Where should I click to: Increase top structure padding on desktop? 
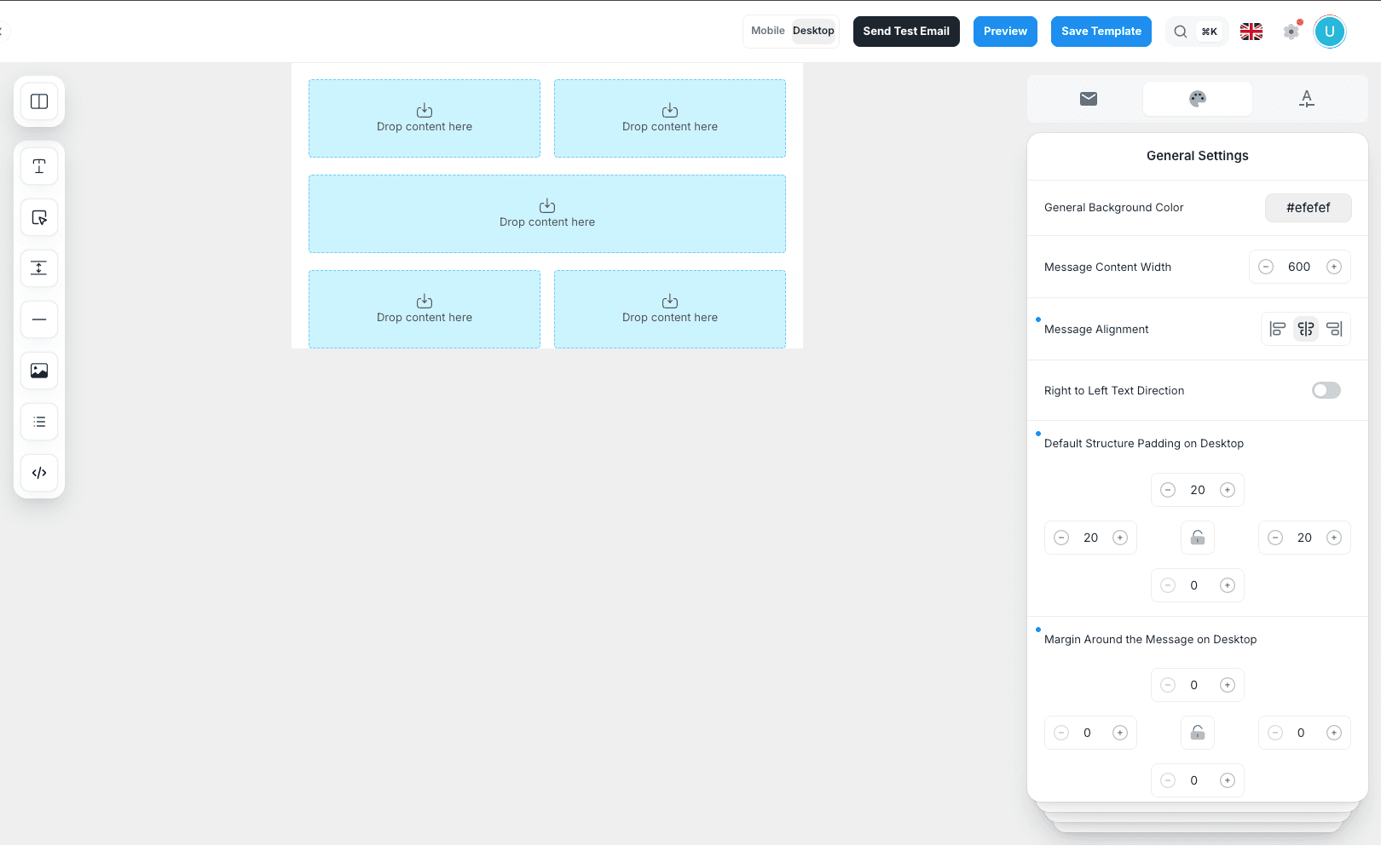pyautogui.click(x=1228, y=490)
